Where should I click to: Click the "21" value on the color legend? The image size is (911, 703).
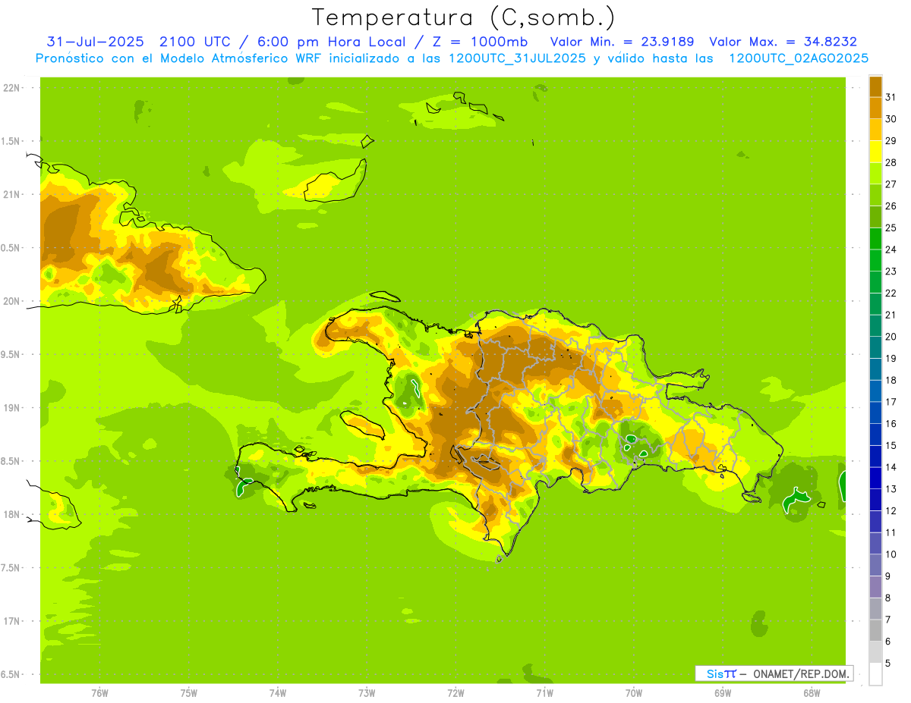tap(891, 315)
